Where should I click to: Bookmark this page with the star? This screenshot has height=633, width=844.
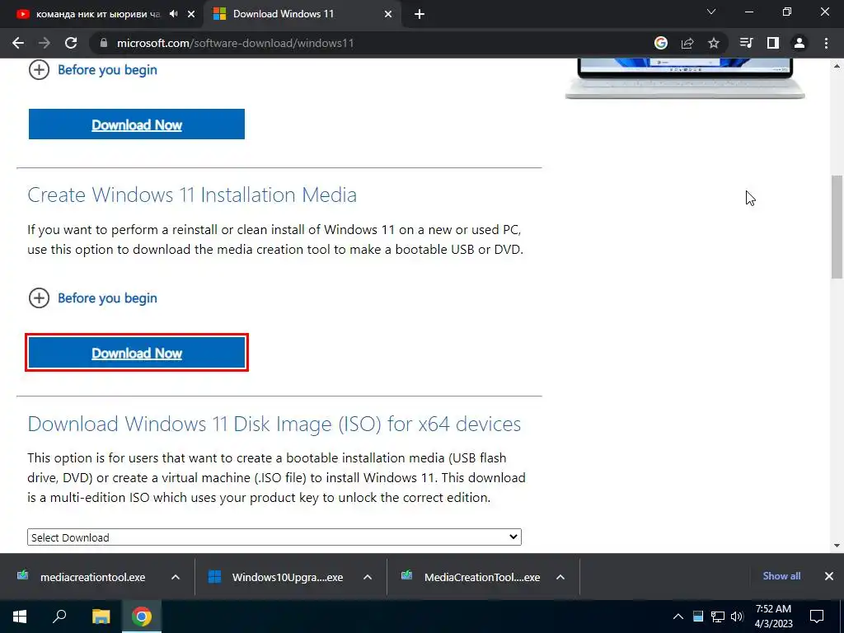(714, 43)
